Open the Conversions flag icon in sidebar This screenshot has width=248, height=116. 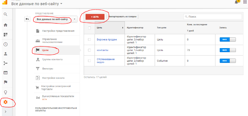point(6,82)
